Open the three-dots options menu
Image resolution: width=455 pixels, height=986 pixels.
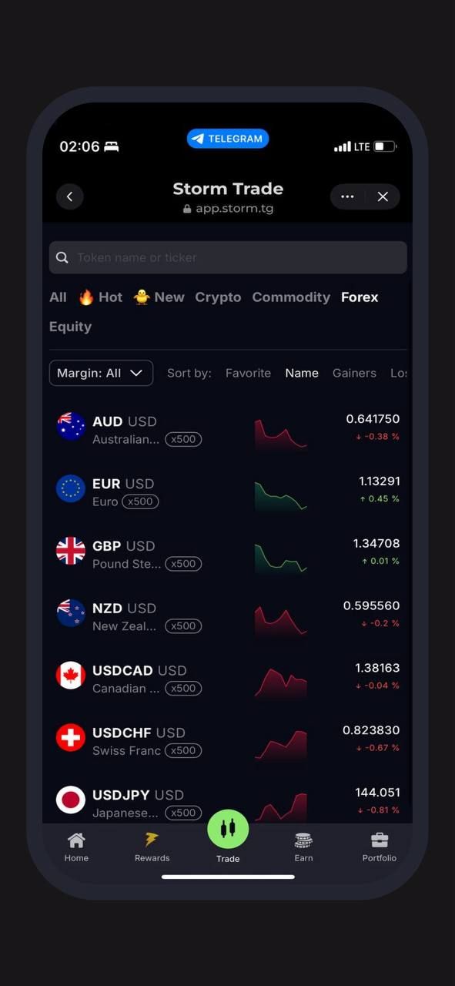tap(347, 196)
